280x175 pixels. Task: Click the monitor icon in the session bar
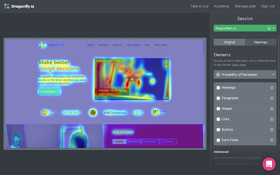click(x=269, y=28)
